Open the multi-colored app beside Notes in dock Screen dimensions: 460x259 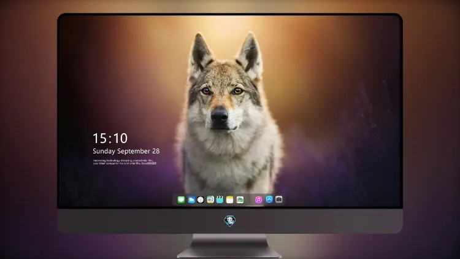pyautogui.click(x=240, y=199)
